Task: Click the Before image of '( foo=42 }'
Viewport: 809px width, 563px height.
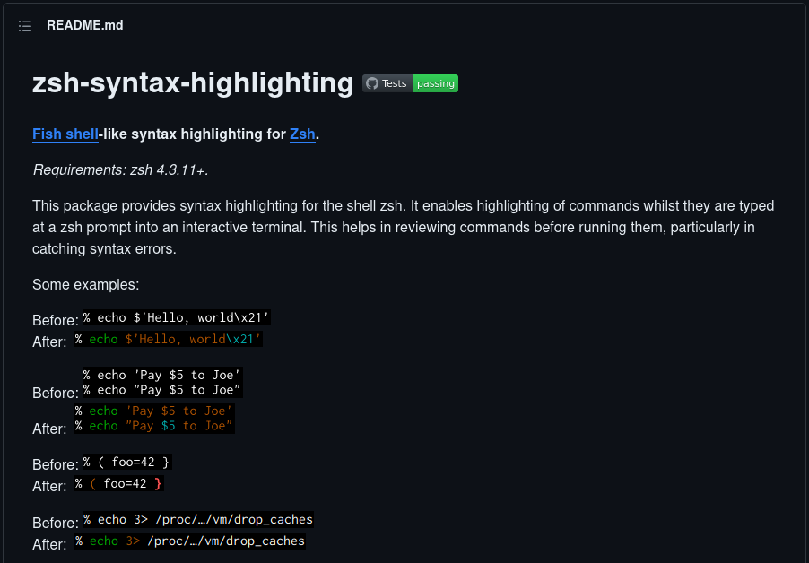Action: pos(127,462)
